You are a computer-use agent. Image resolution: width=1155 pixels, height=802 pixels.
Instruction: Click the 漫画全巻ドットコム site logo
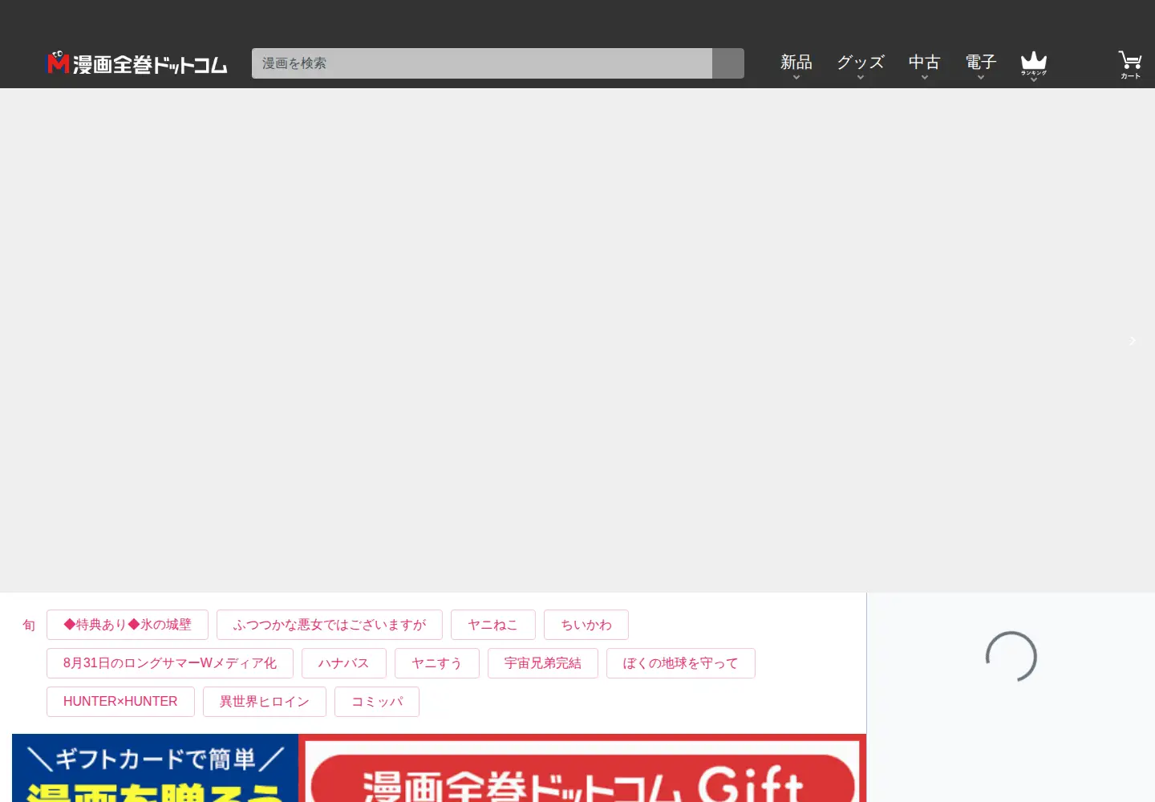pyautogui.click(x=137, y=63)
